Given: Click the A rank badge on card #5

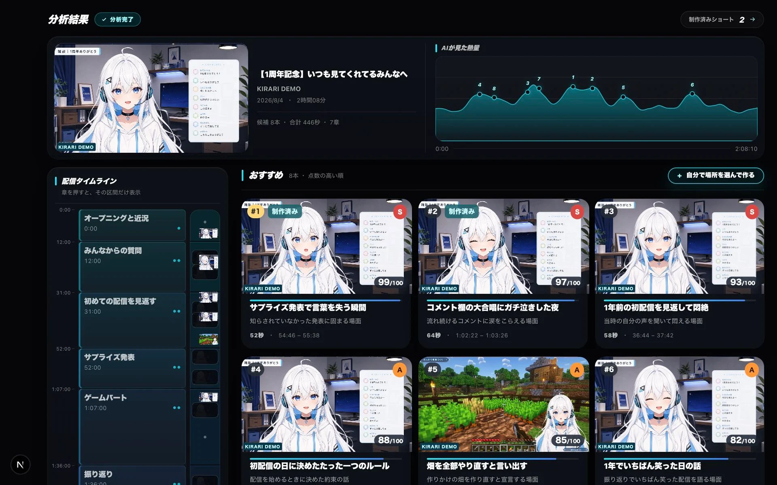Looking at the screenshot, I should coord(577,370).
